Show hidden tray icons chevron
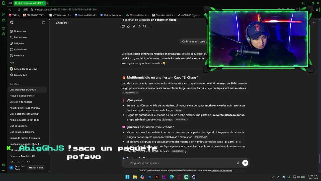 [x=273, y=177]
